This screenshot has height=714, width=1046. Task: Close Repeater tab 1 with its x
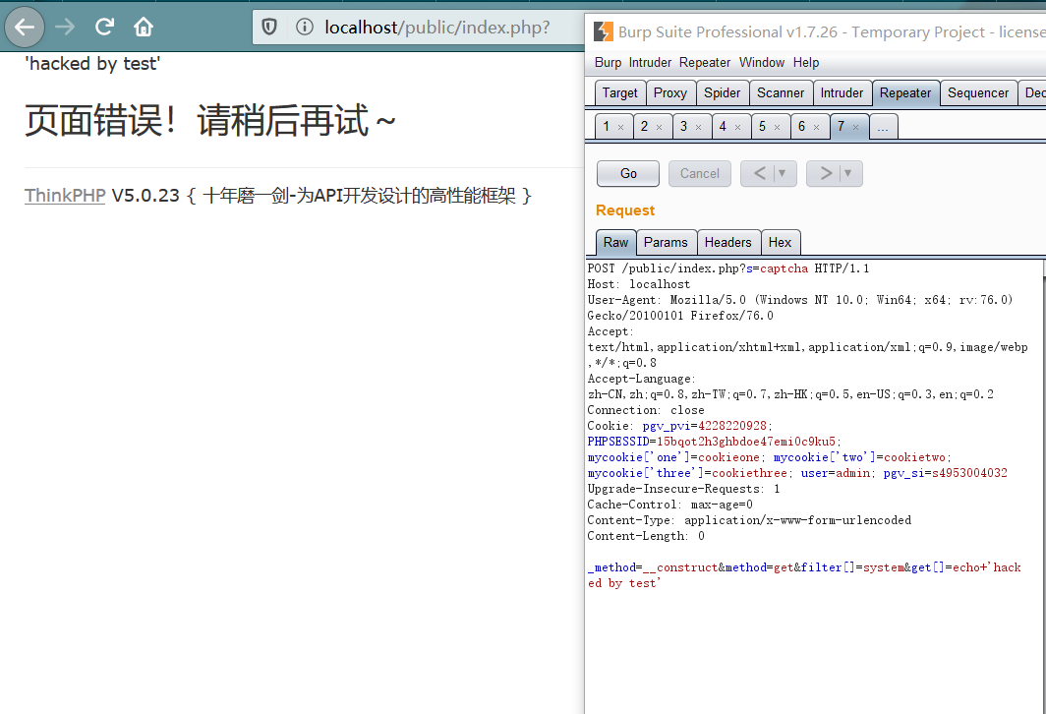[x=621, y=128]
